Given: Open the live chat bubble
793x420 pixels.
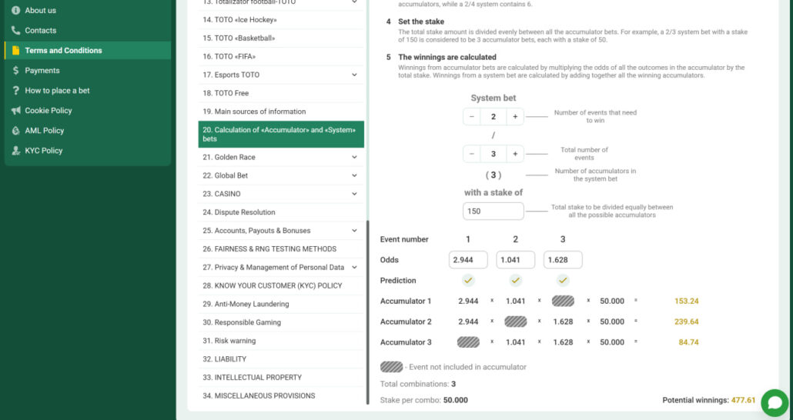Looking at the screenshot, I should coord(775,403).
